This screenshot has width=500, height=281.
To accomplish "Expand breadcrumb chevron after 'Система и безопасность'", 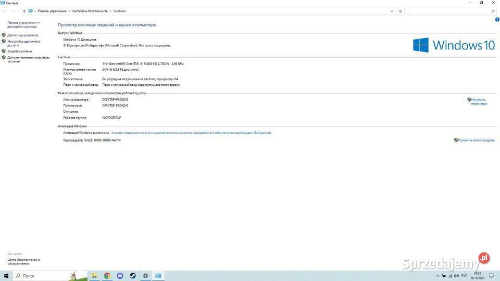I will point(110,11).
